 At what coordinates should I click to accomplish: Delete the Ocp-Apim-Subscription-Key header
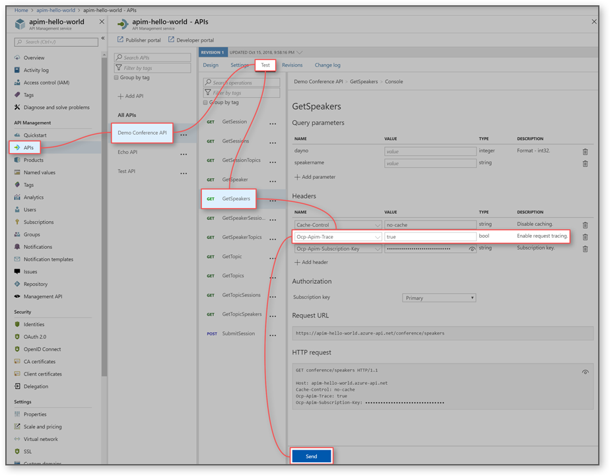point(585,249)
